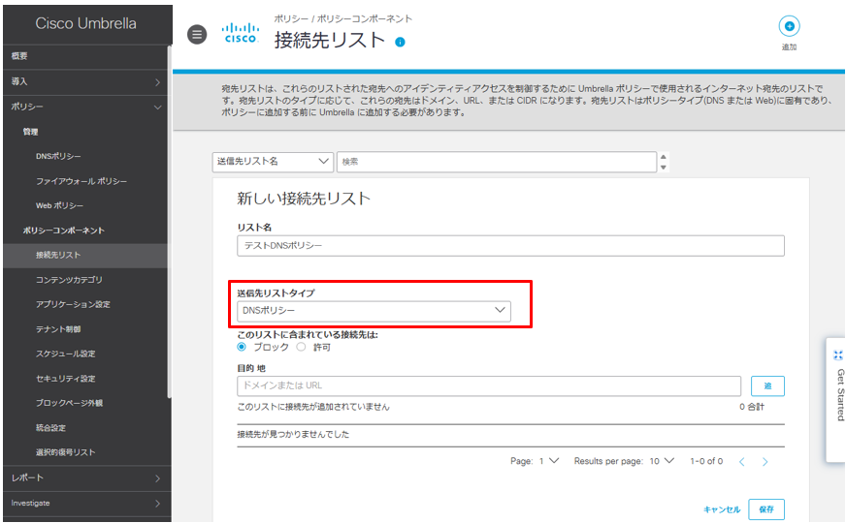Screen dimensions: 846x523
Task: Click the 追加 plus icon
Action: point(789,26)
